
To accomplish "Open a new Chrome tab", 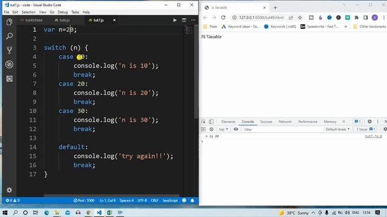I will (x=275, y=8).
